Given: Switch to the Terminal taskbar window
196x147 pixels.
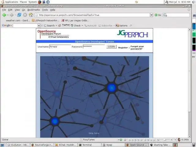Looking at the screenshot, I should point(89,145).
